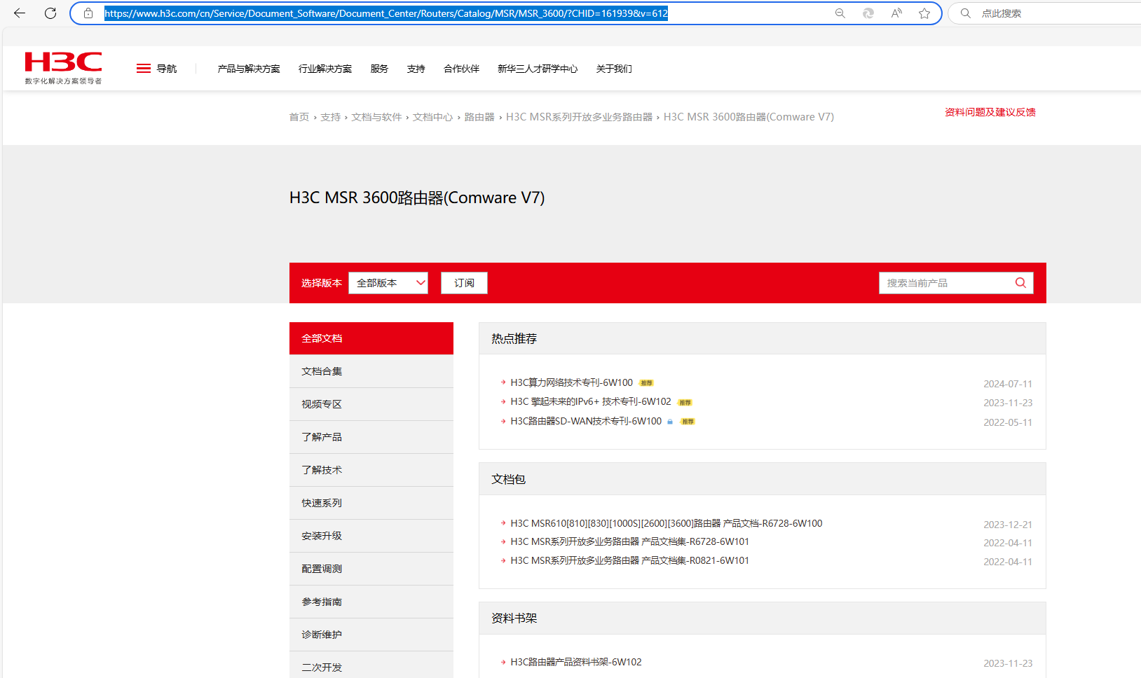Select 全部文档 in sidebar
The height and width of the screenshot is (678, 1141).
371,338
